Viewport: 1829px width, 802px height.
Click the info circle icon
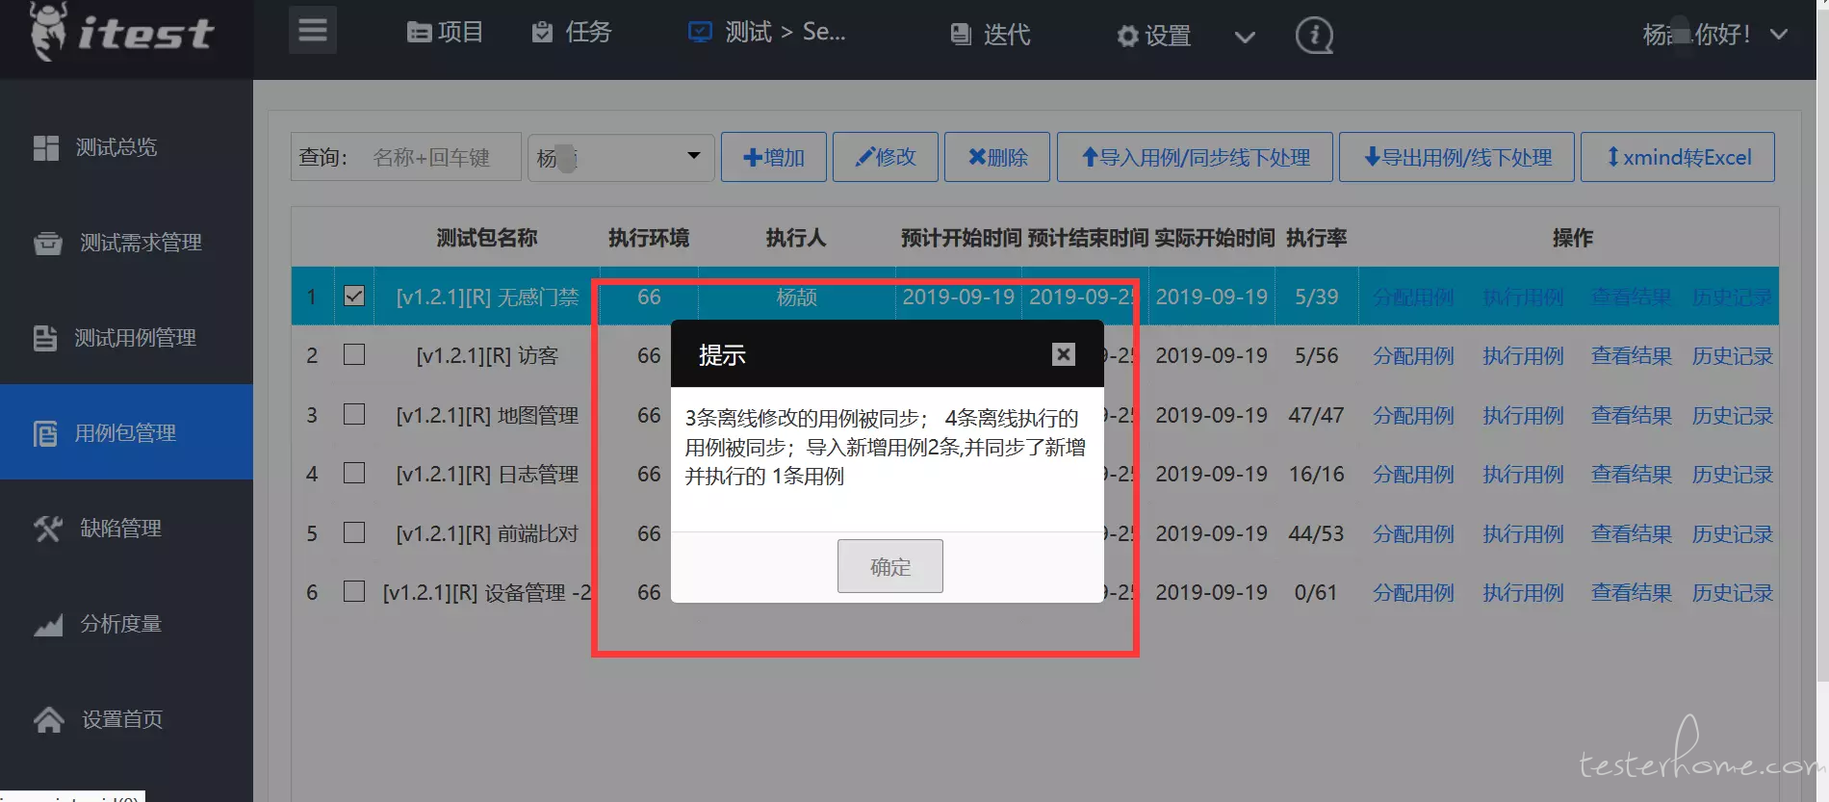click(x=1314, y=36)
